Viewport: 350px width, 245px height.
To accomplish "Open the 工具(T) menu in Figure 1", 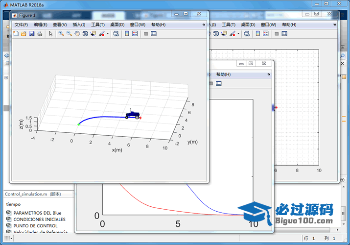I will (98, 24).
